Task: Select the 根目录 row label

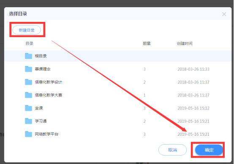Action: coord(41,56)
